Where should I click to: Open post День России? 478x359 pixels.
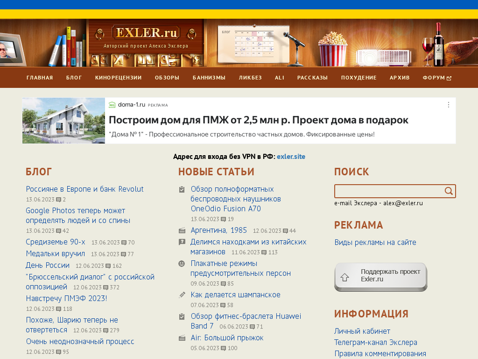pos(48,266)
